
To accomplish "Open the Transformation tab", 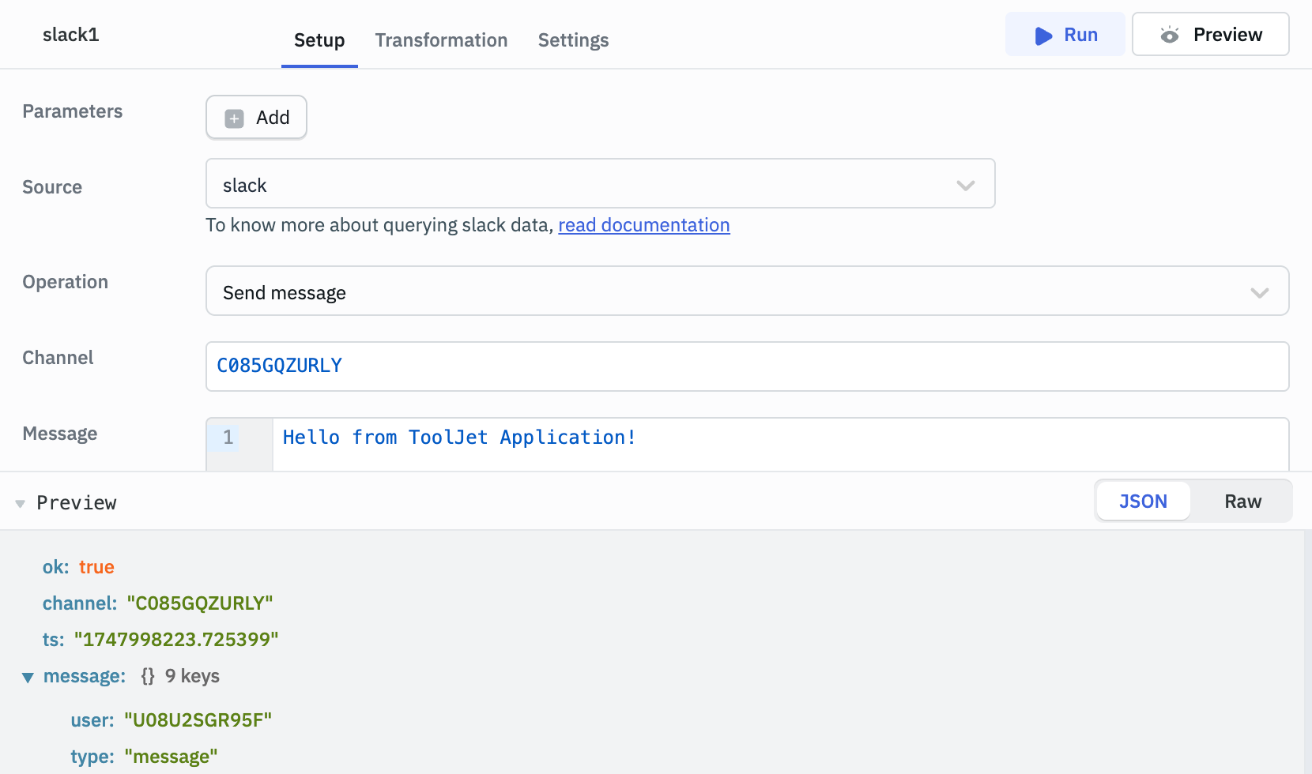I will coord(442,40).
